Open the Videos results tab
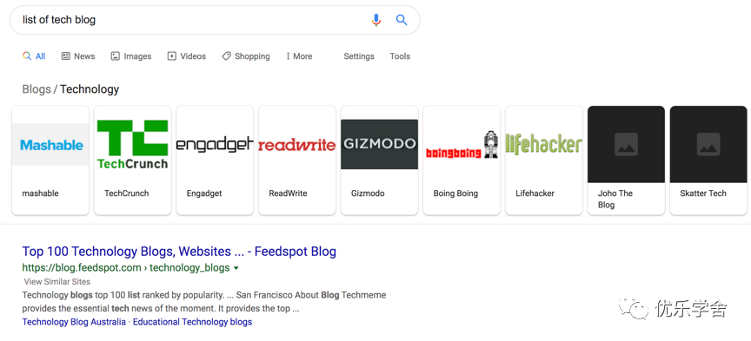 (x=186, y=56)
